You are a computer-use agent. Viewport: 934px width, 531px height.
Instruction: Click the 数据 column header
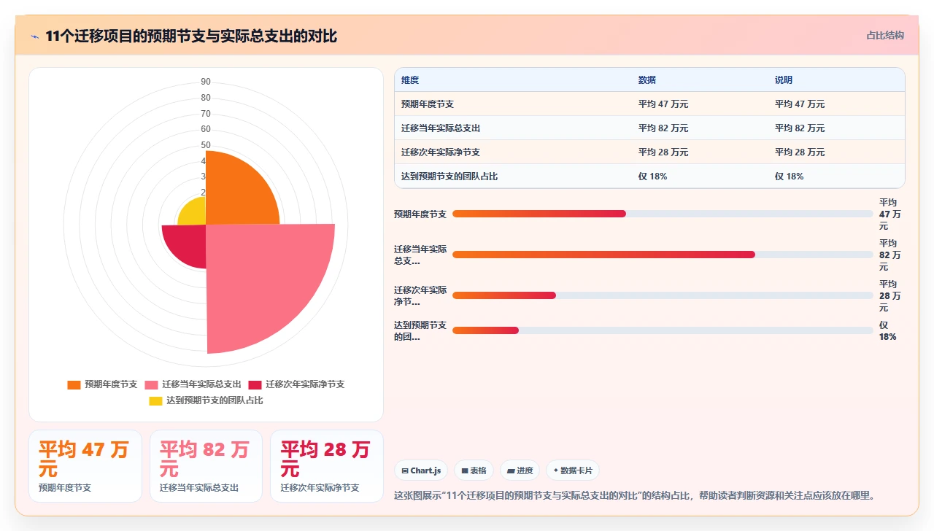click(x=647, y=80)
